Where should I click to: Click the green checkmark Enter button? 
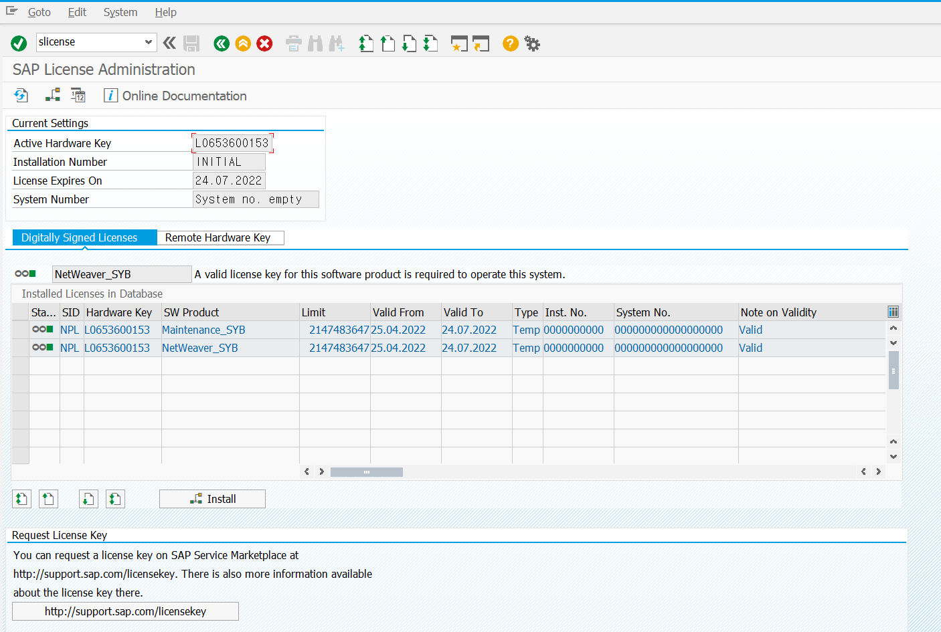coord(19,43)
